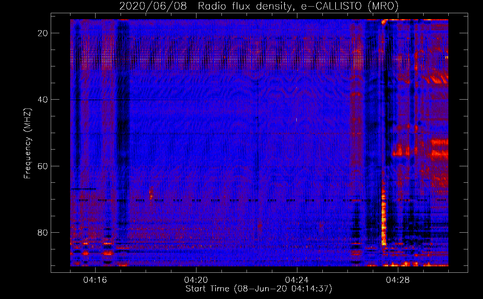Click the time tick label '04:16'

pos(95,280)
